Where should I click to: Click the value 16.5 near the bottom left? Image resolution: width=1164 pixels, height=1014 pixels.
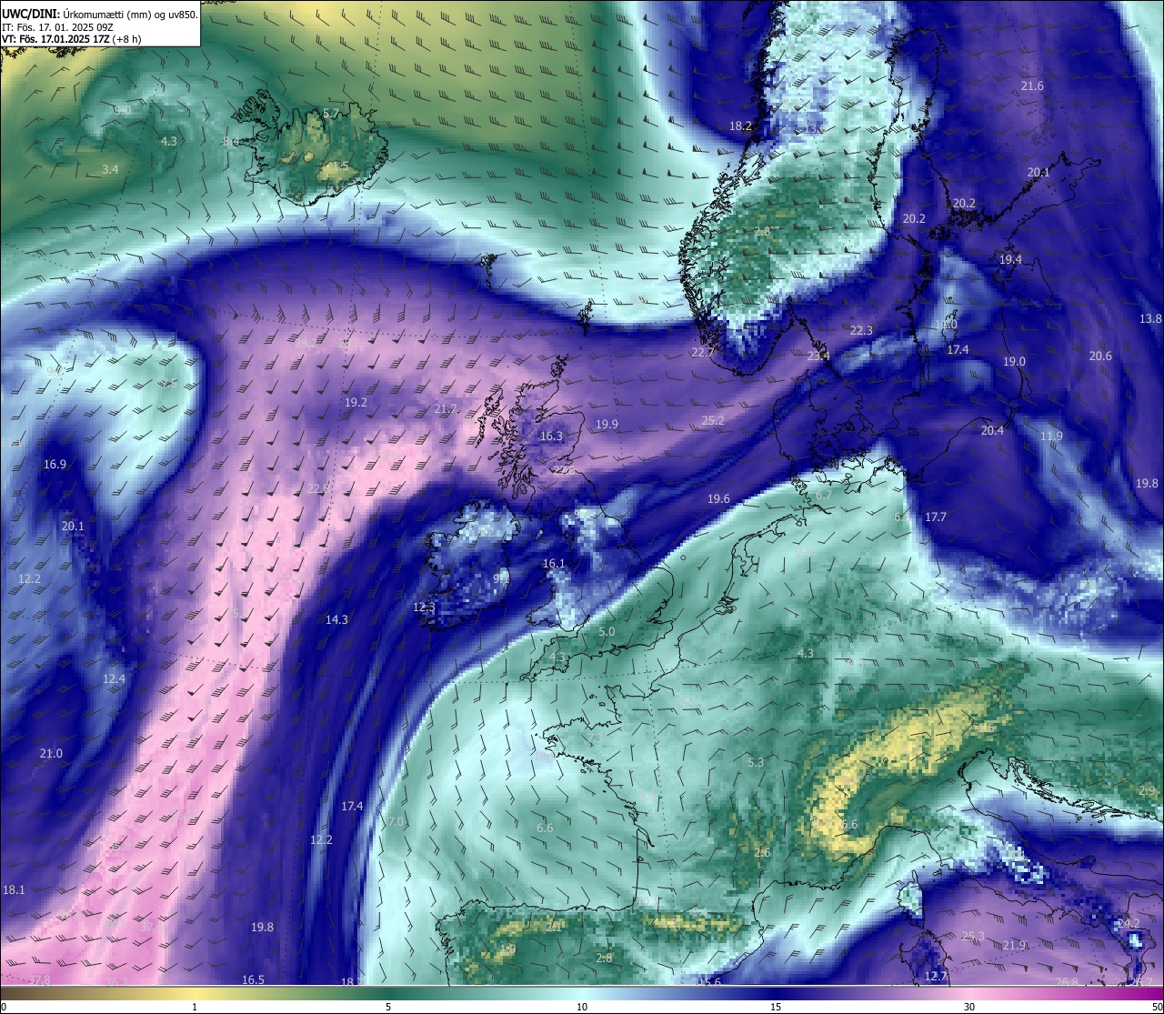(x=253, y=980)
